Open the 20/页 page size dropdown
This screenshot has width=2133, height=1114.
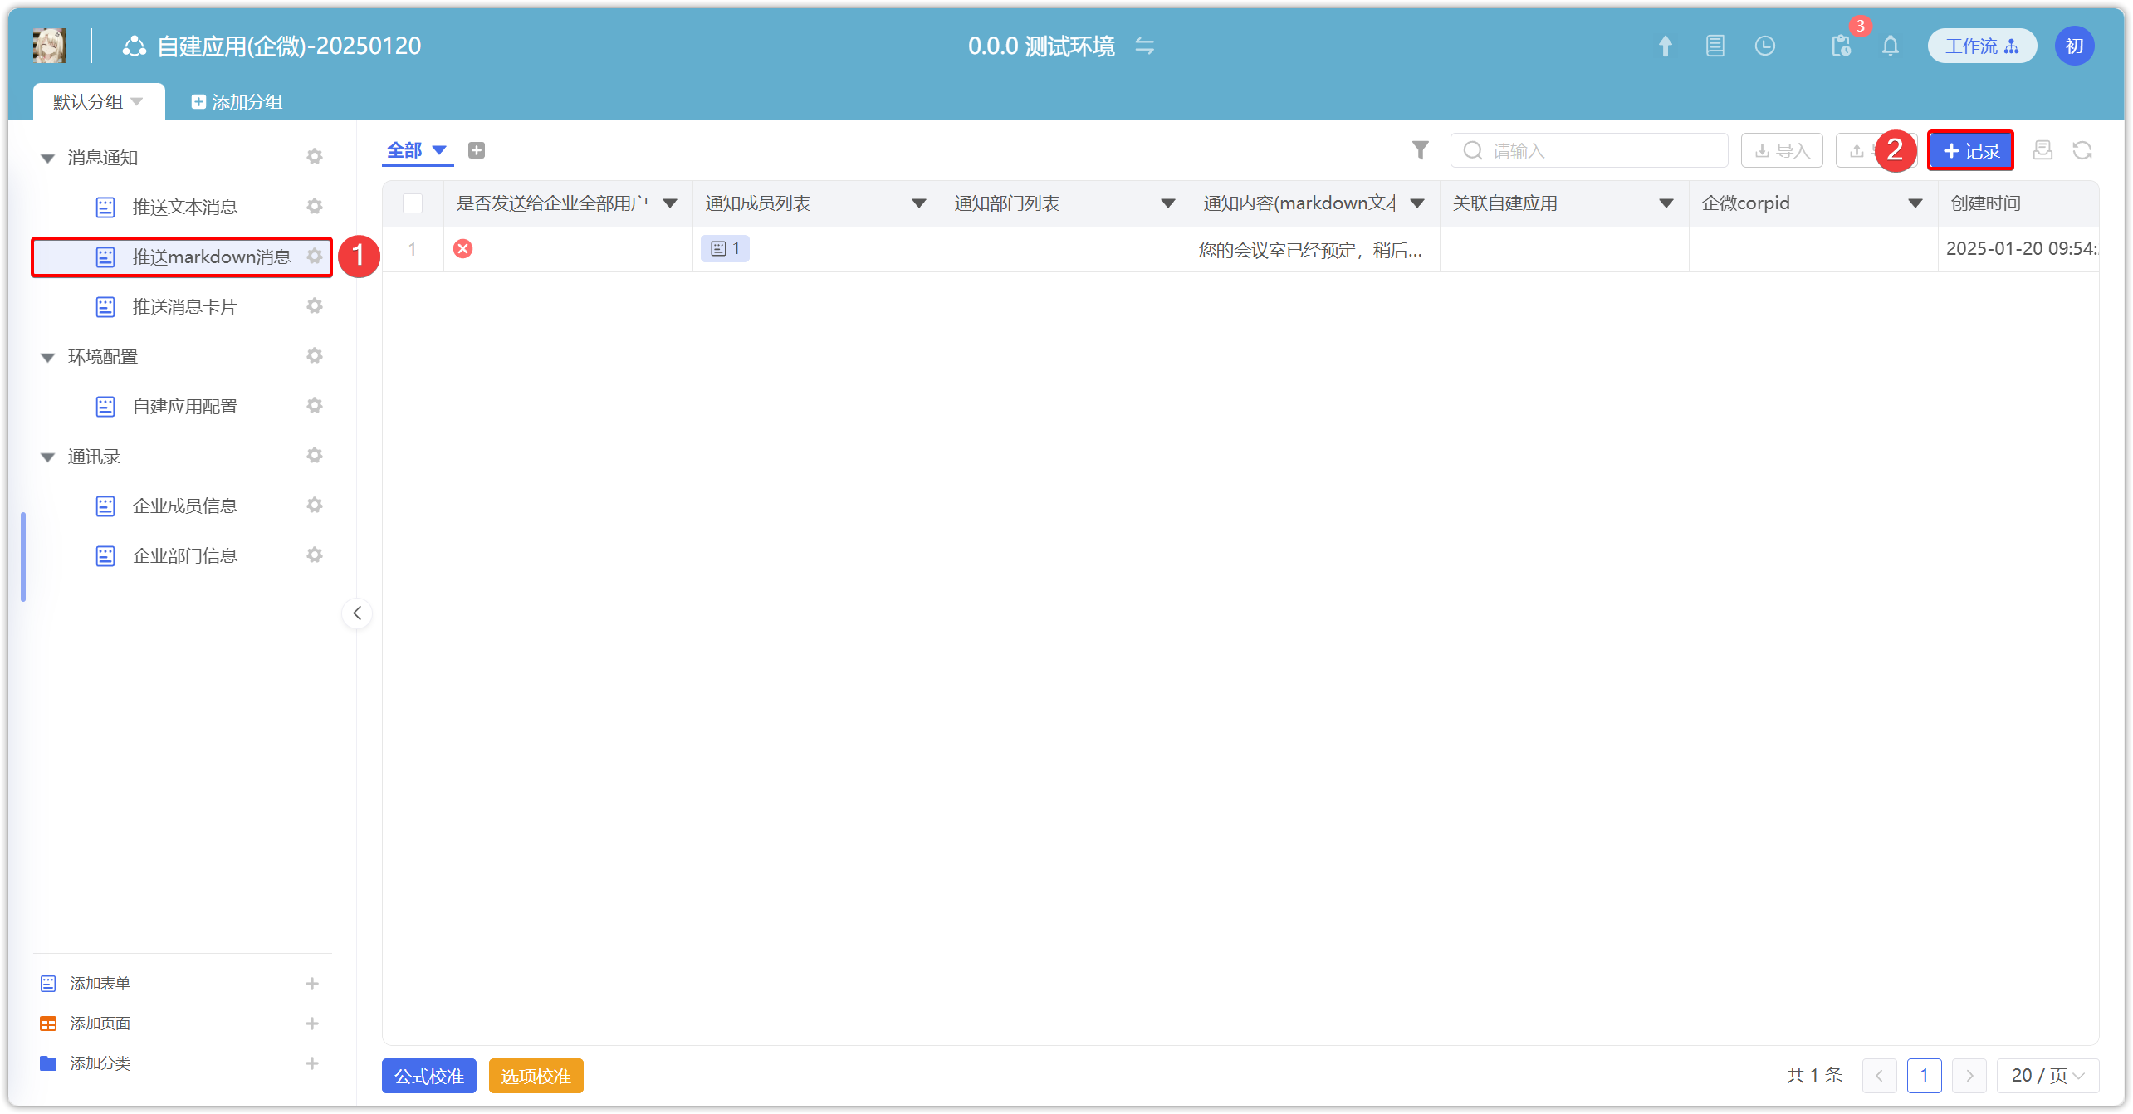tap(2047, 1076)
